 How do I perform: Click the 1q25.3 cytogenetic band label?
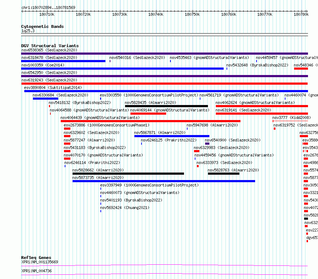point(28,31)
